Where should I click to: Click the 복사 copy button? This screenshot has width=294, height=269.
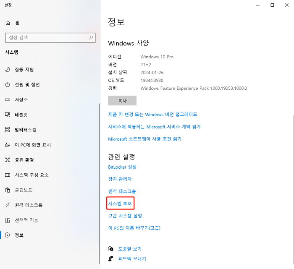point(122,101)
